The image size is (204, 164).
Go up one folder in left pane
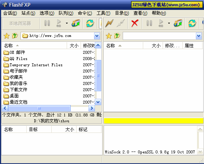(x=15, y=36)
